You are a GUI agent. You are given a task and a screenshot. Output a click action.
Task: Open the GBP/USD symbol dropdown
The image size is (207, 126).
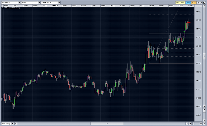(19, 3)
